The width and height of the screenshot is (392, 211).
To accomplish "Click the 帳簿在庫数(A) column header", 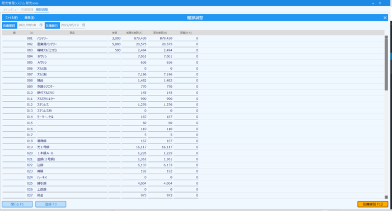I will 134,33.
